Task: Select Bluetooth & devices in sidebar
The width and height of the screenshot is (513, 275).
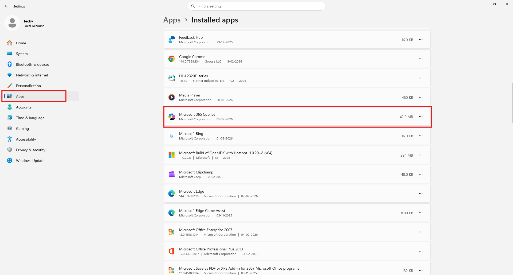Action: coord(33,64)
